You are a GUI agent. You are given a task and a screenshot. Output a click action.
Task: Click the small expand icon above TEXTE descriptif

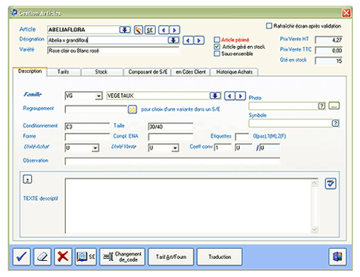[28, 179]
